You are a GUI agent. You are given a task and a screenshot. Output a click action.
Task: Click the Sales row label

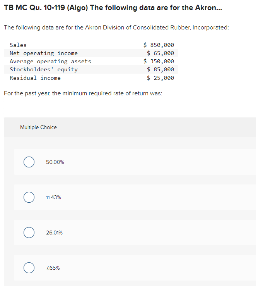18,45
